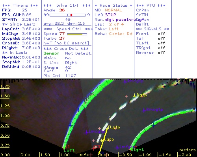This screenshot has height=157, width=197.
Task: Click blue cross on right green lane
Action: pos(153,125)
